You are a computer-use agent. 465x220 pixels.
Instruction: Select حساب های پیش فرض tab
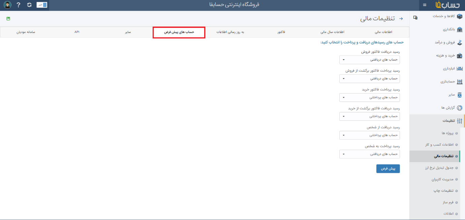coord(179,32)
